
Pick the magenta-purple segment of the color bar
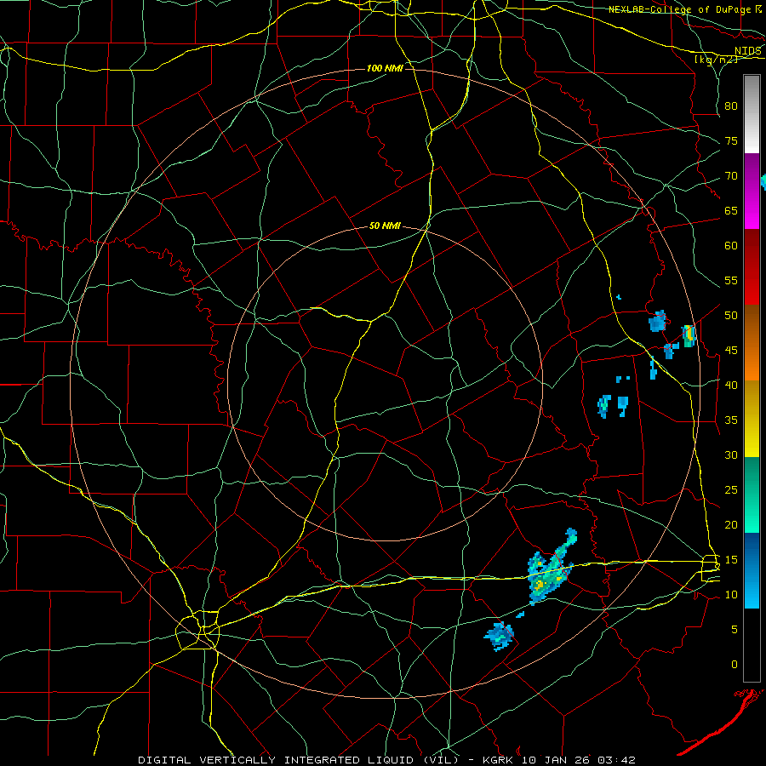coord(752,191)
